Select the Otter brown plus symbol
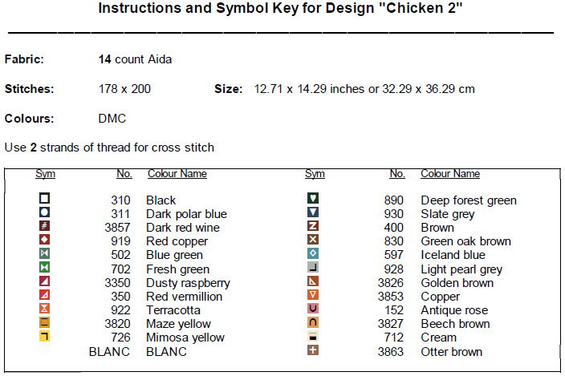 314,350
